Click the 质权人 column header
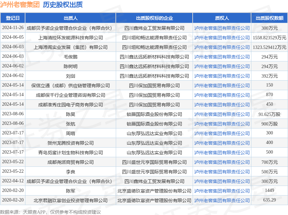 222,18
